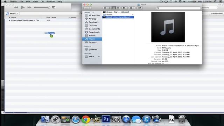Open Spotlight search in menu bar

[215, 1]
